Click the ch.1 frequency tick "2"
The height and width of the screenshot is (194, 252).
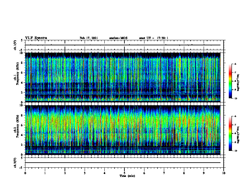tap(22, 92)
